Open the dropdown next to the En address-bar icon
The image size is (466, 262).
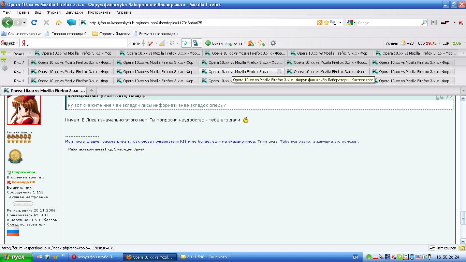[340, 23]
